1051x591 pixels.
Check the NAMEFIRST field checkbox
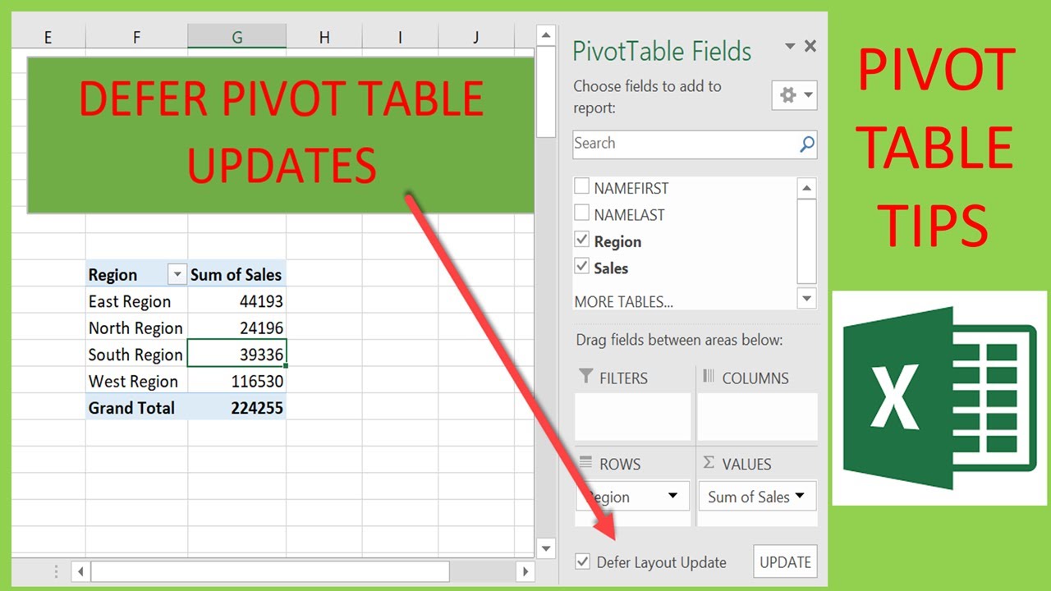[582, 187]
